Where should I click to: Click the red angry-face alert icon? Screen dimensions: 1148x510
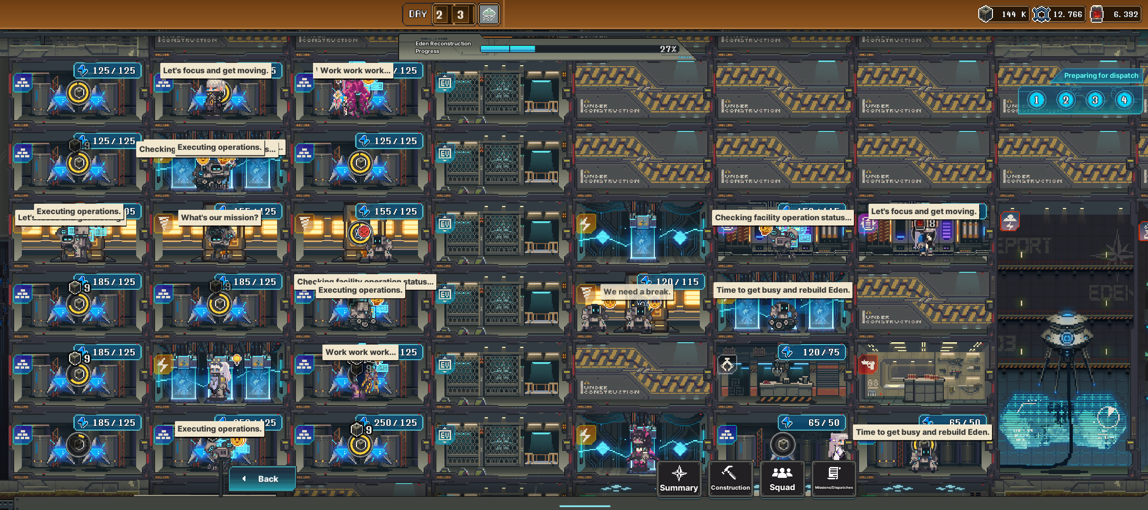363,232
